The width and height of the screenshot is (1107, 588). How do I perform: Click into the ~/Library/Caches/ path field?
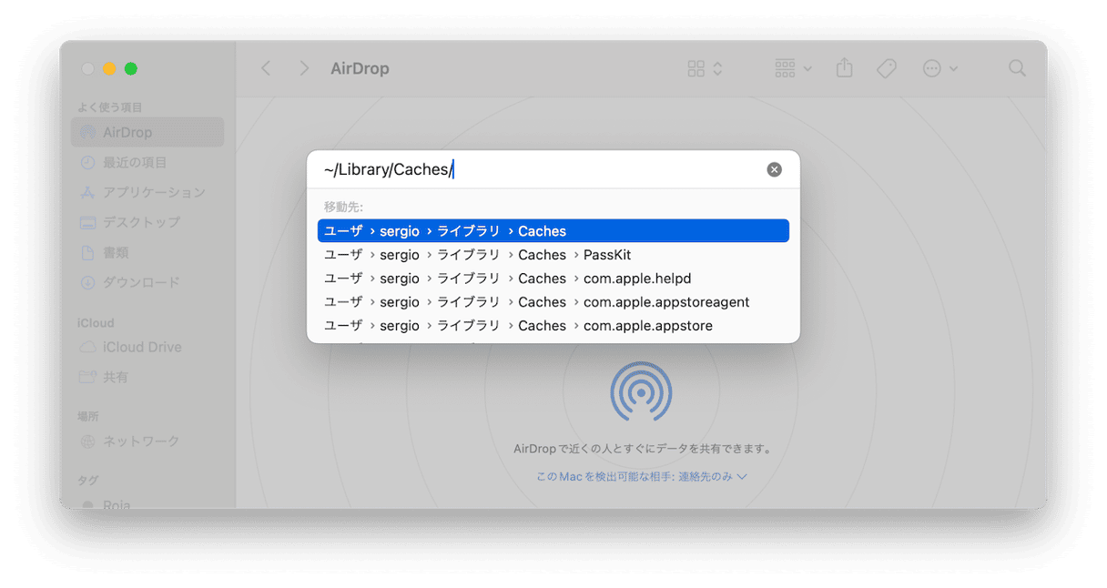click(x=542, y=169)
